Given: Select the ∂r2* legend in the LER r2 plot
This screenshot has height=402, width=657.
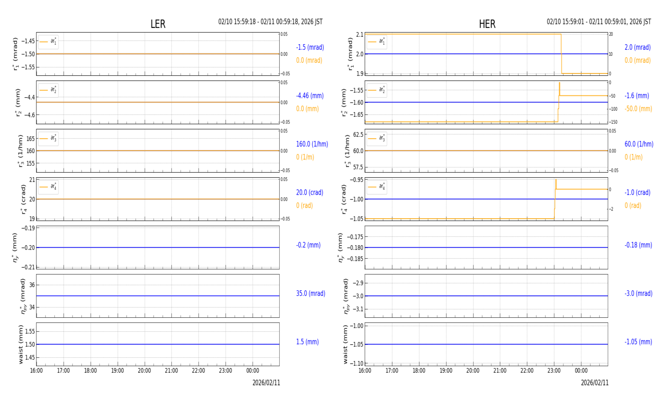Looking at the screenshot, I should point(48,90).
